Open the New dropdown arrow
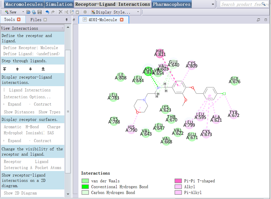This screenshot has height=199, width=271. [x=23, y=12]
